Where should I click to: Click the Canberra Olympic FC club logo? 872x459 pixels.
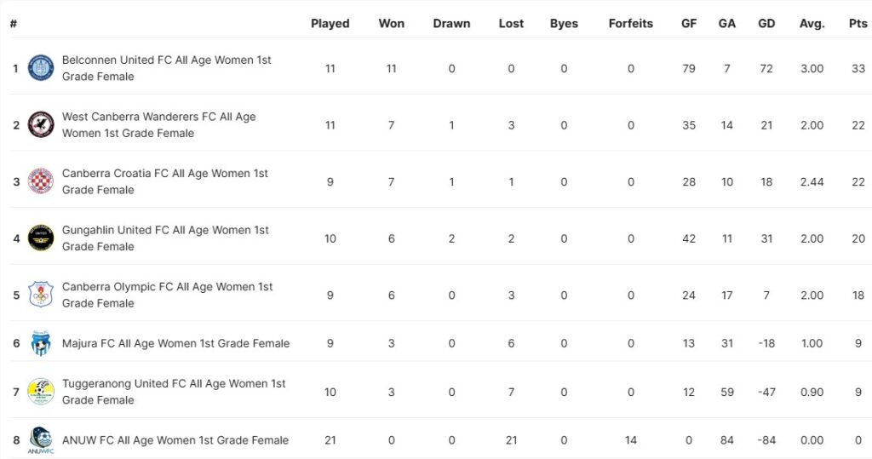coord(41,295)
